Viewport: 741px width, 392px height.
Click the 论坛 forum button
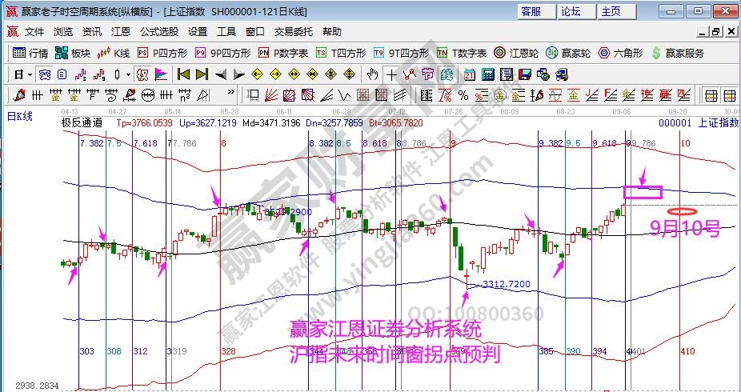[572, 11]
